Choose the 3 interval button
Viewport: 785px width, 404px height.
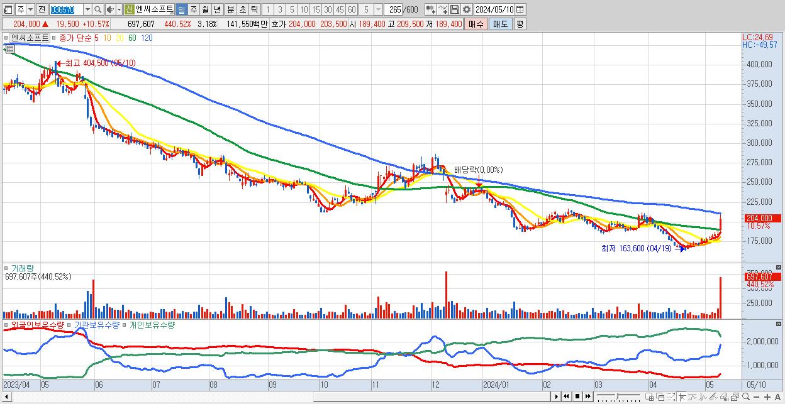coord(280,9)
